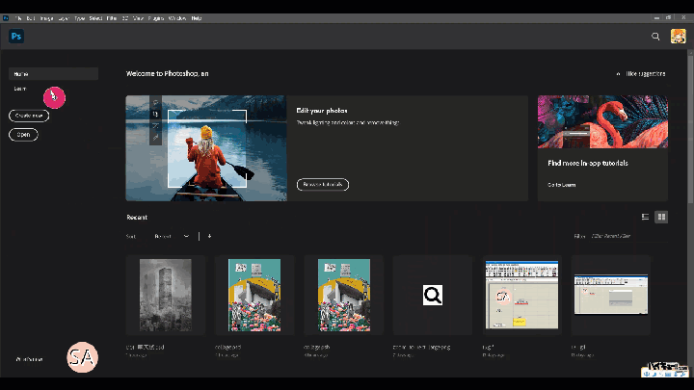
Task: Open the user profile avatar
Action: tap(678, 37)
